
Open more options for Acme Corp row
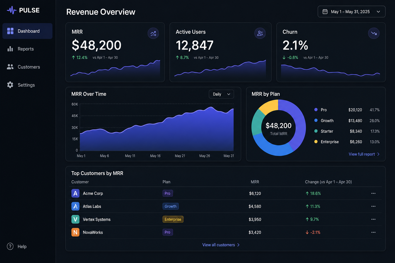click(373, 193)
